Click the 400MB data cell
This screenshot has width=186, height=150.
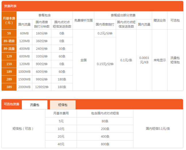tap(24, 49)
